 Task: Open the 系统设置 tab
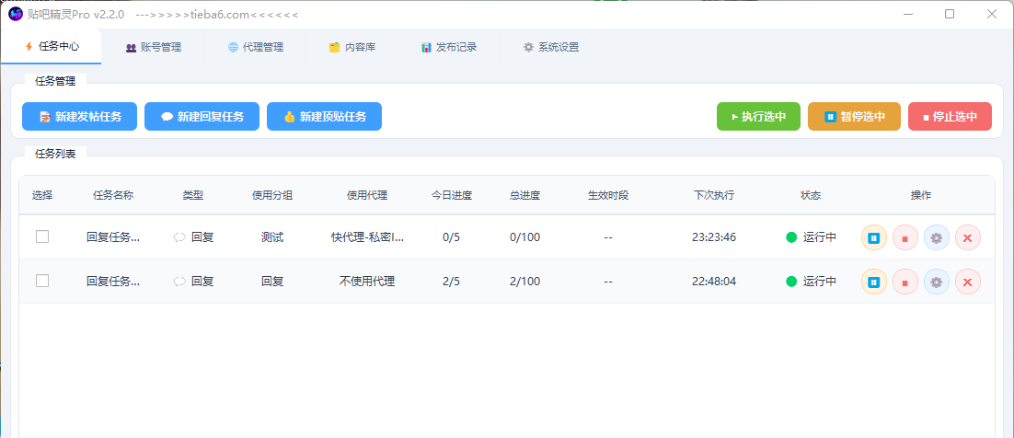tap(551, 47)
